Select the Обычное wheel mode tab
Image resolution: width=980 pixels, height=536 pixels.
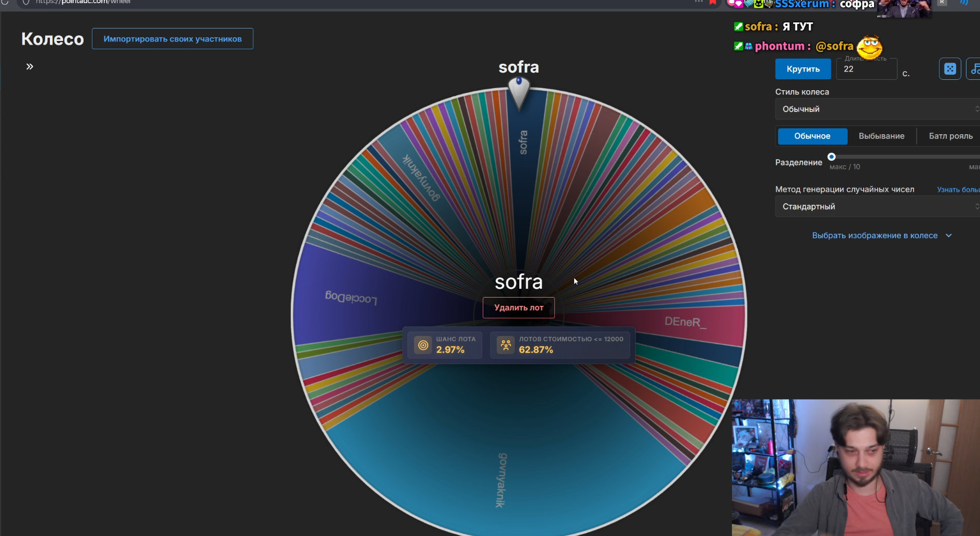(812, 136)
